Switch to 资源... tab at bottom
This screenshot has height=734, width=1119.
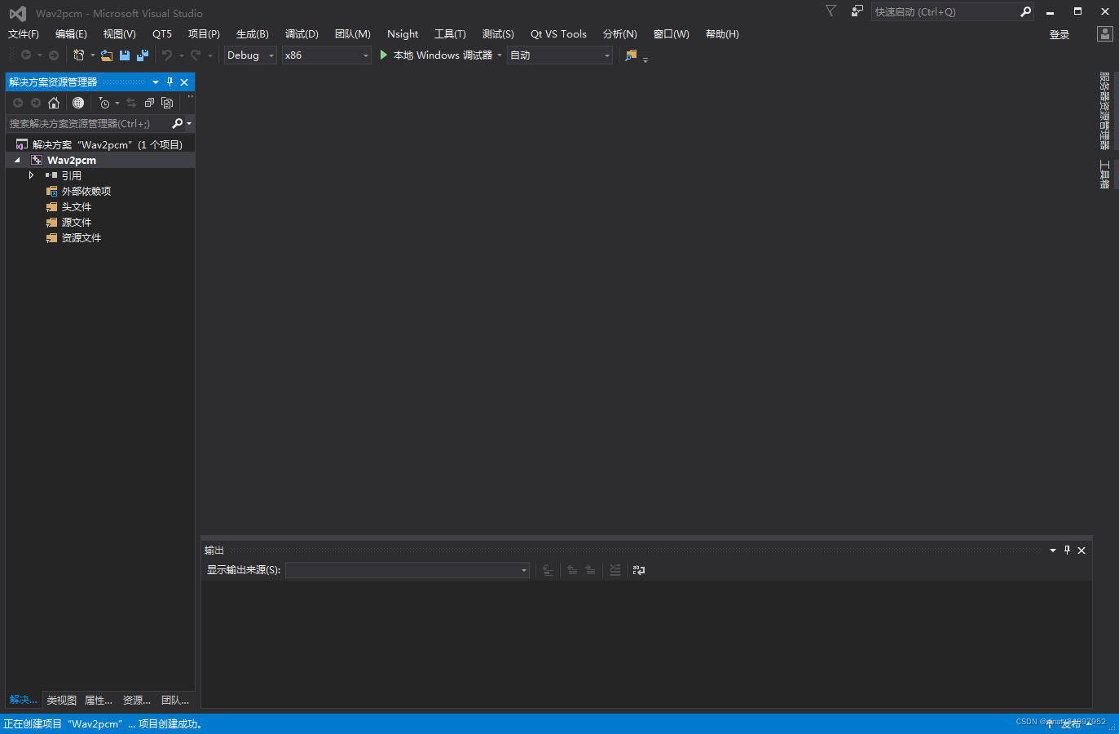(137, 701)
